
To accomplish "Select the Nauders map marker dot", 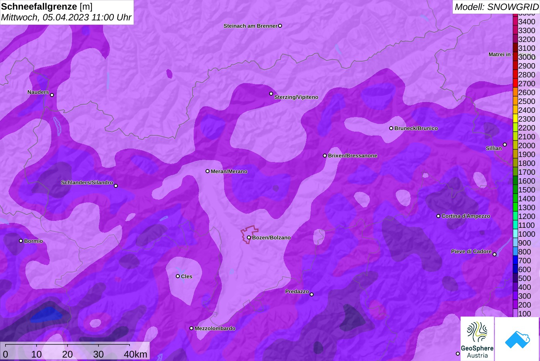I will (52, 95).
